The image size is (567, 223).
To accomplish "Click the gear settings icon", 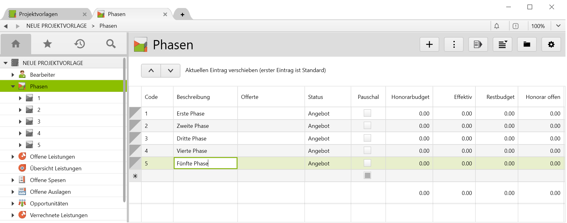I will click(551, 45).
